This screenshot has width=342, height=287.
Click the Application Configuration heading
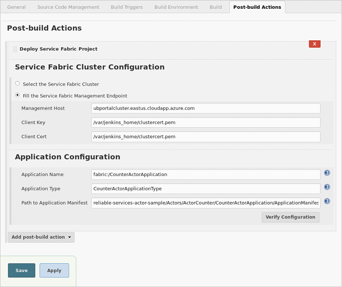pyautogui.click(x=68, y=157)
